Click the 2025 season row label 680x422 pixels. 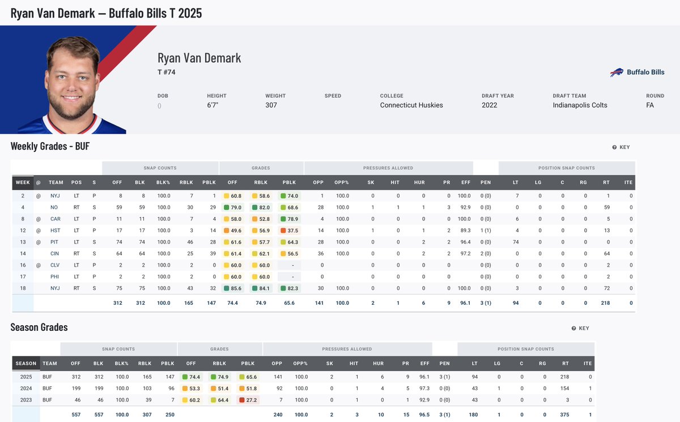25,377
